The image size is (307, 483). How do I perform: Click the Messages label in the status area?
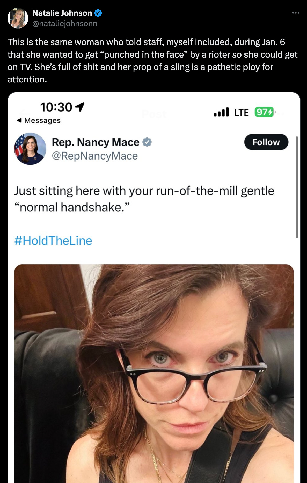pos(42,120)
